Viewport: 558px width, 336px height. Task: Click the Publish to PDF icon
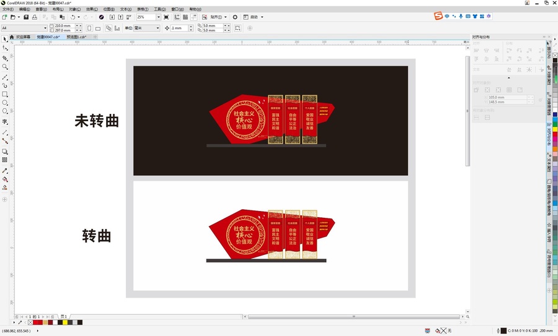[x=129, y=17]
